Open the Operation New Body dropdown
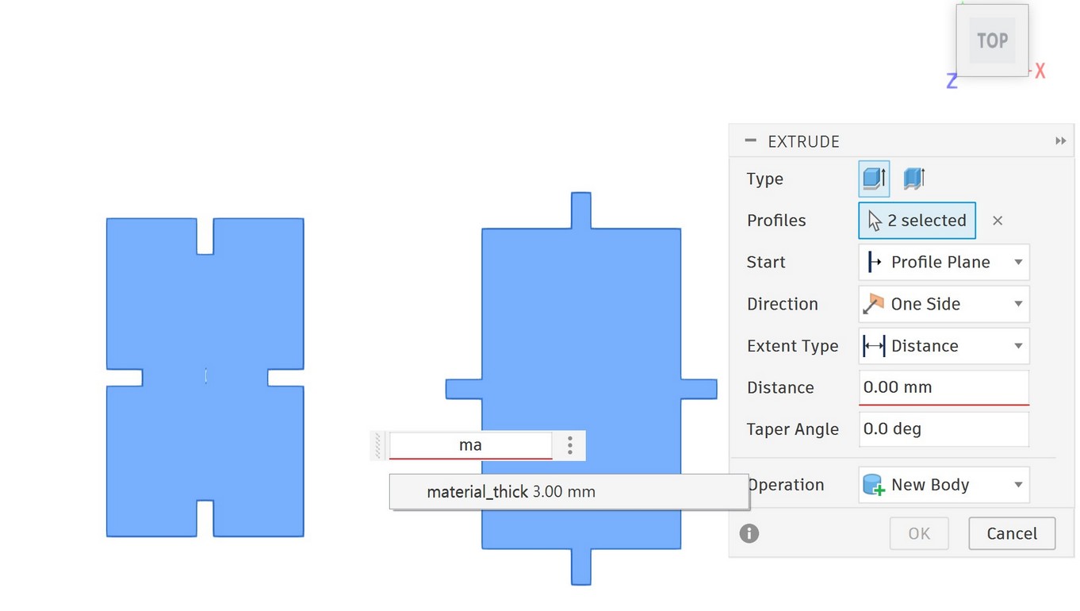 (944, 485)
